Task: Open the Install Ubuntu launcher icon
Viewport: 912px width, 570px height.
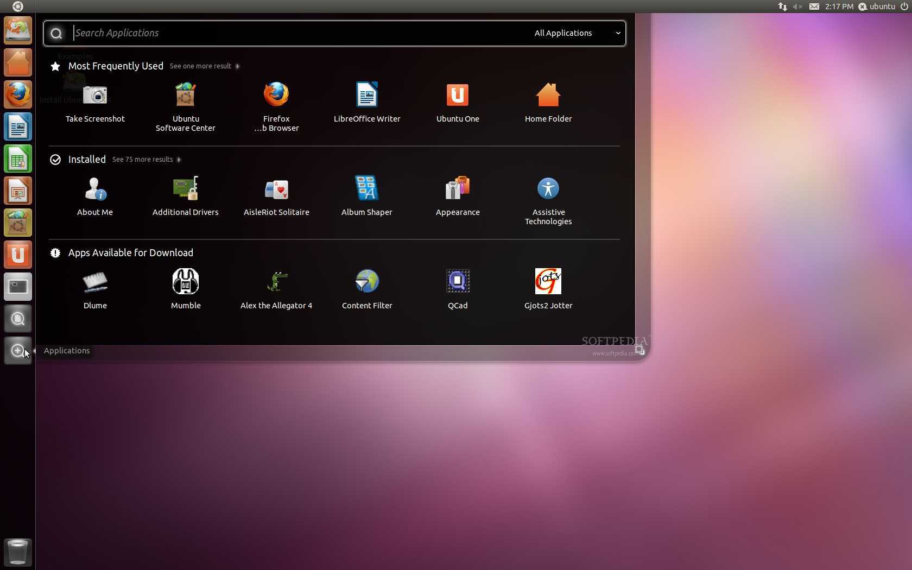Action: tap(18, 30)
